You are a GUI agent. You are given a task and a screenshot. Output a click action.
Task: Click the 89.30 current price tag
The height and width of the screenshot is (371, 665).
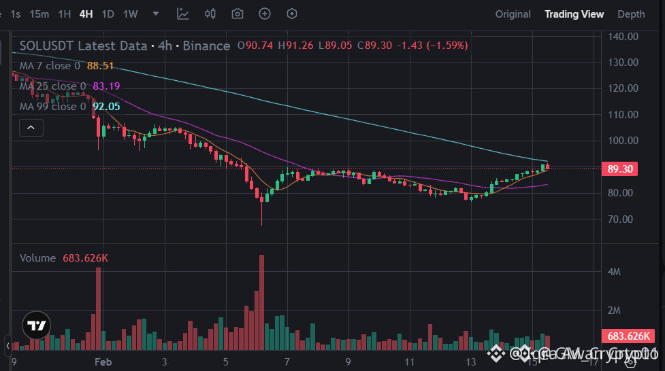coord(619,169)
